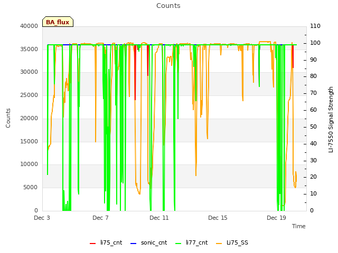Screen dimensions: 338x253
Task: Click the 40 right axis tick label
Action: click(x=313, y=143)
